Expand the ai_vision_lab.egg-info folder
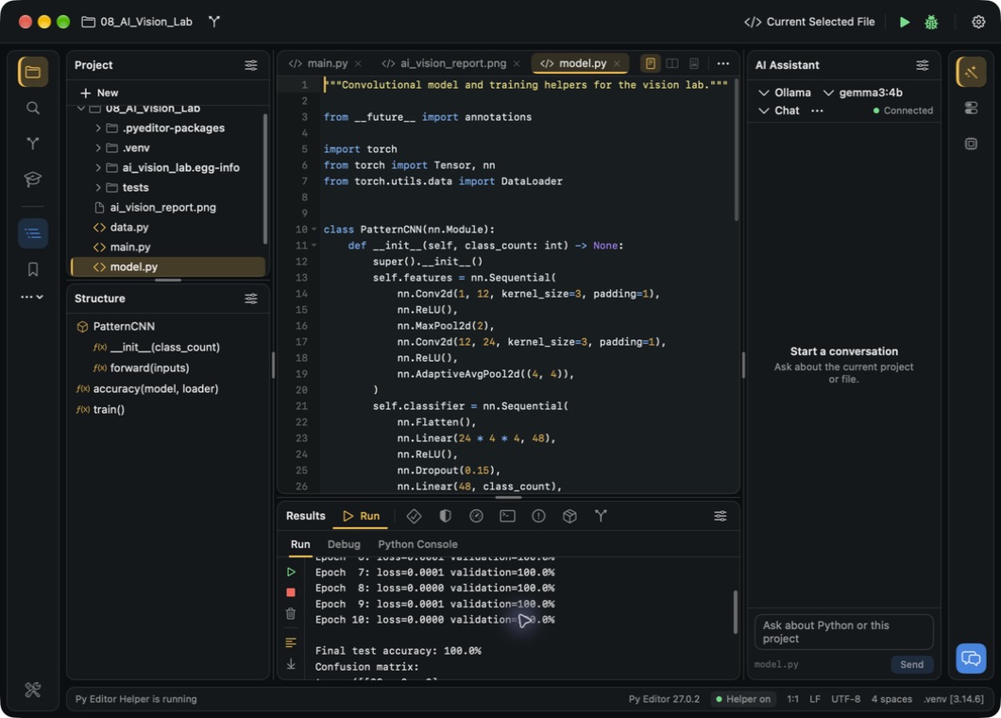Screen dimensions: 1001x718 tap(97, 168)
